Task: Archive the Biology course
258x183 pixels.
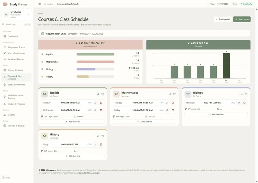Action: pos(246,94)
